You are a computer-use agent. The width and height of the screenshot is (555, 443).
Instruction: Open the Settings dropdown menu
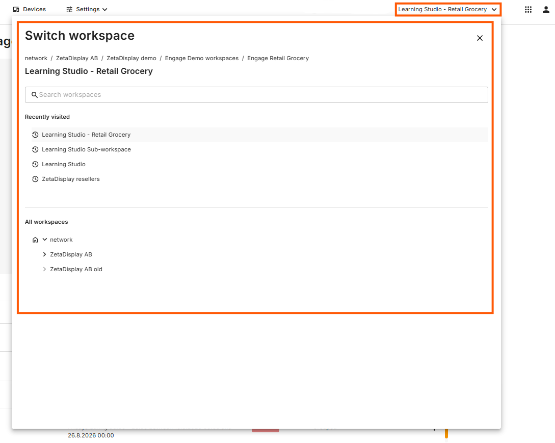coord(87,9)
